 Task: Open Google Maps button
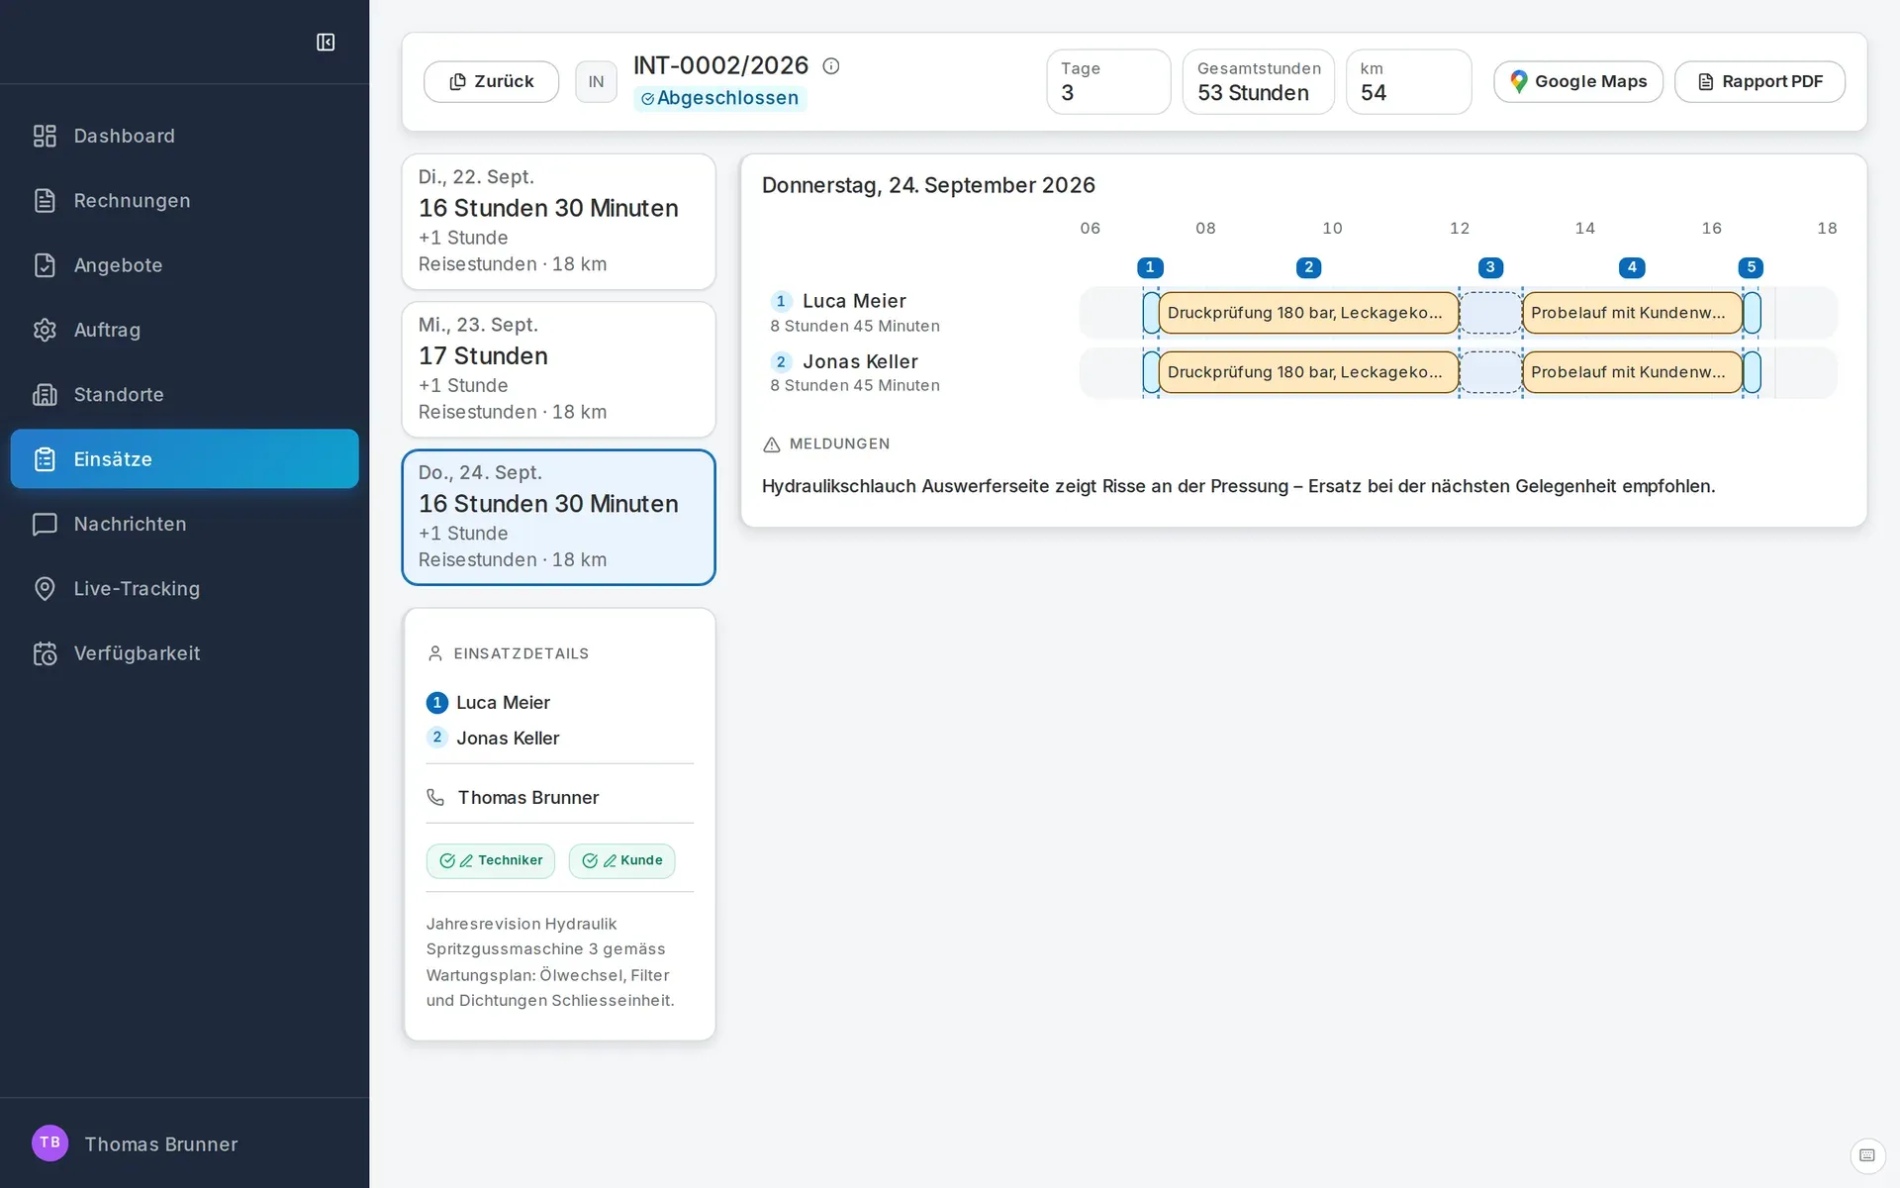pos(1577,81)
